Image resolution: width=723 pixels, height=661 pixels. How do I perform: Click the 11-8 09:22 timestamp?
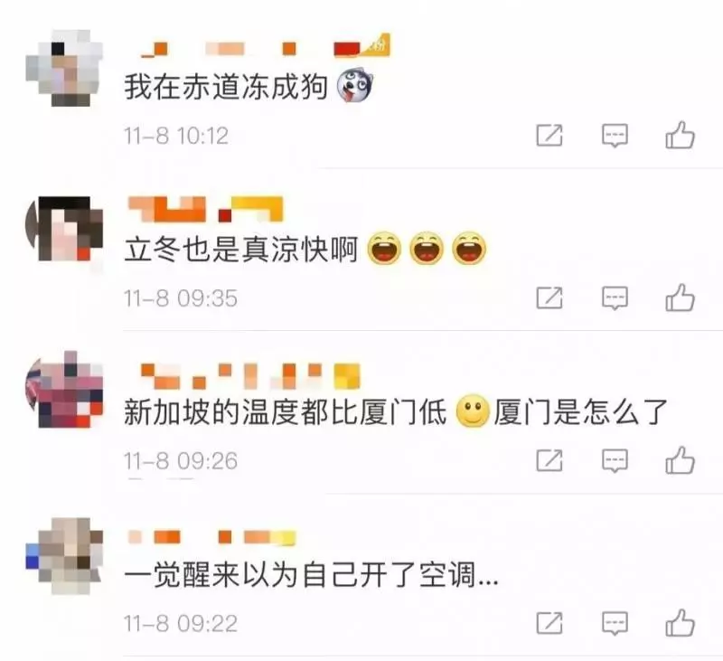[181, 624]
